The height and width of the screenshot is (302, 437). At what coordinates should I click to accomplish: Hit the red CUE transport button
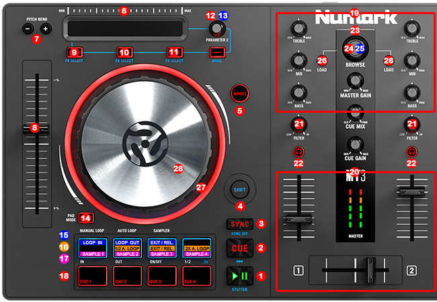(239, 248)
